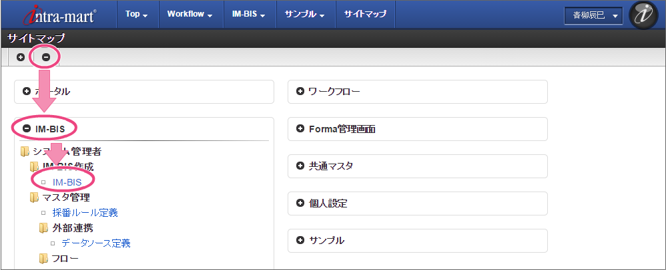Image resolution: width=666 pixels, height=270 pixels.
Task: Expand the サンプル sitemap section
Action: coord(300,240)
